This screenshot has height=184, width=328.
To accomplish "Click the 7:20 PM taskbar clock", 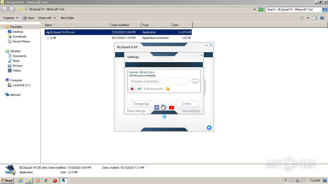I will click(315, 181).
